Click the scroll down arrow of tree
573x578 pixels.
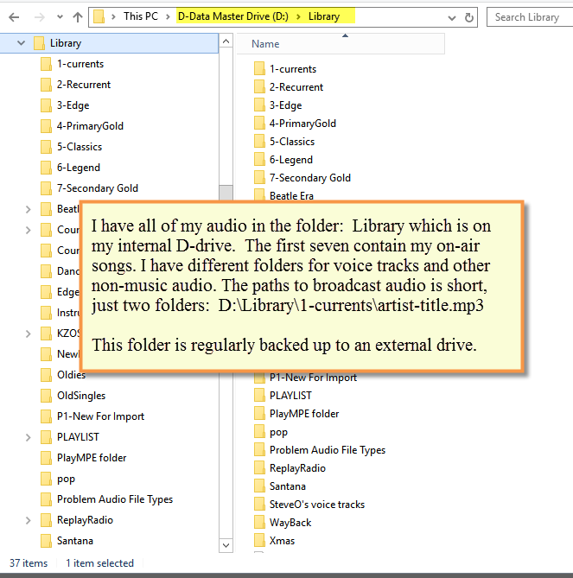(x=226, y=545)
